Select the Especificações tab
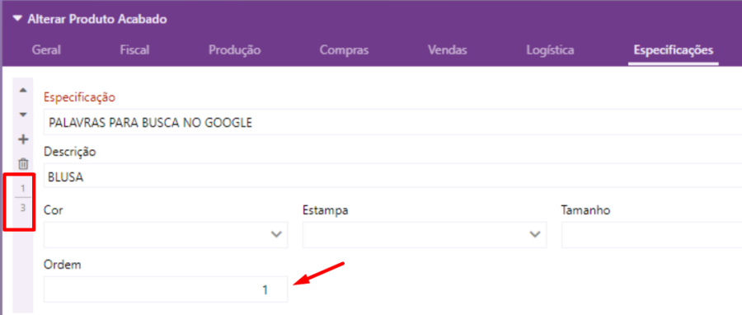The image size is (742, 315). click(x=674, y=50)
